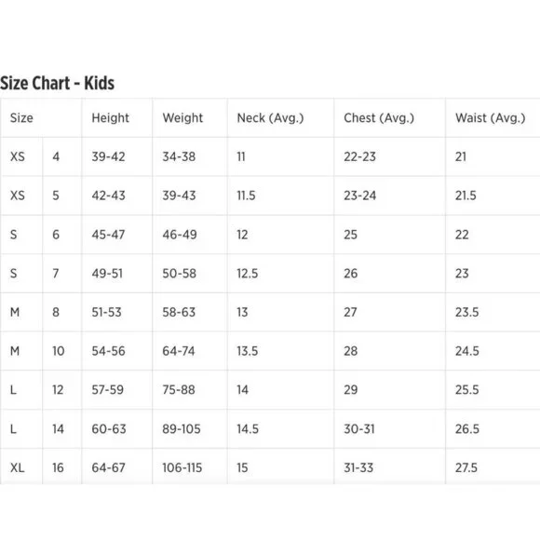
Task: Select waist value 21.5 for size 5
Action: (x=466, y=196)
